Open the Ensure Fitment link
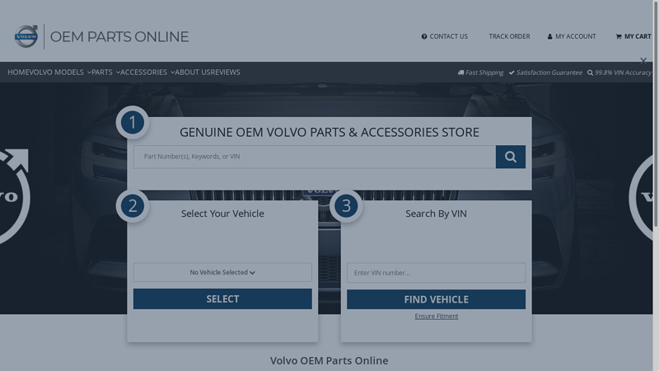Image resolution: width=659 pixels, height=371 pixels. click(x=437, y=317)
